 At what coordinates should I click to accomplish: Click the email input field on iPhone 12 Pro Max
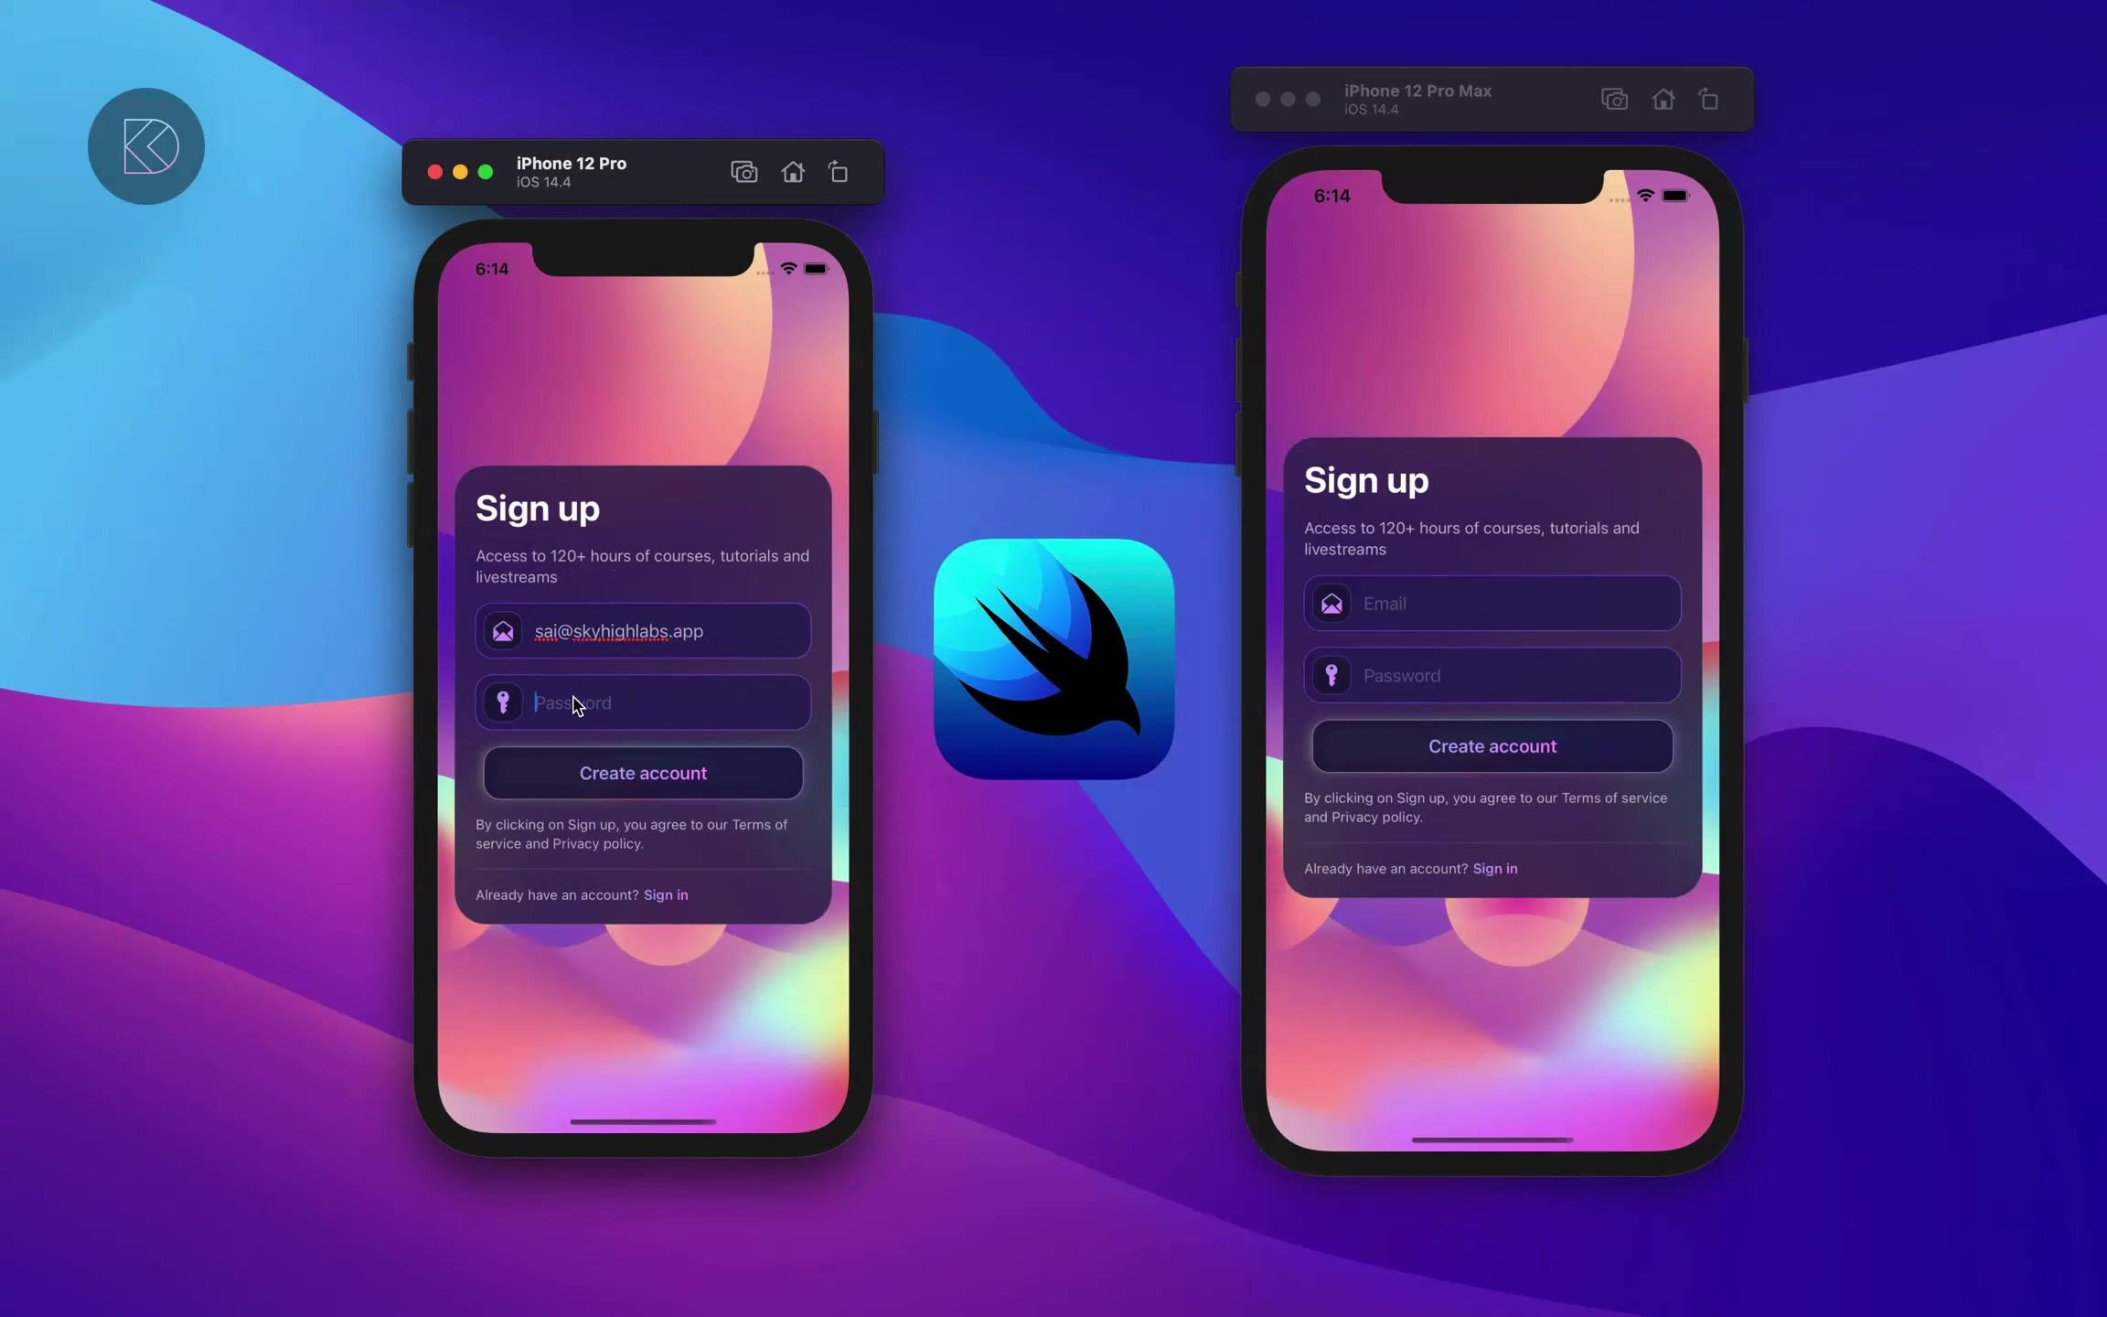[x=1492, y=604]
